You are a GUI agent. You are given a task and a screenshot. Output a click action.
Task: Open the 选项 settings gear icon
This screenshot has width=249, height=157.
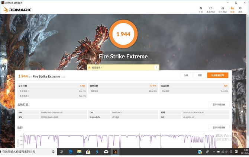(240, 9)
